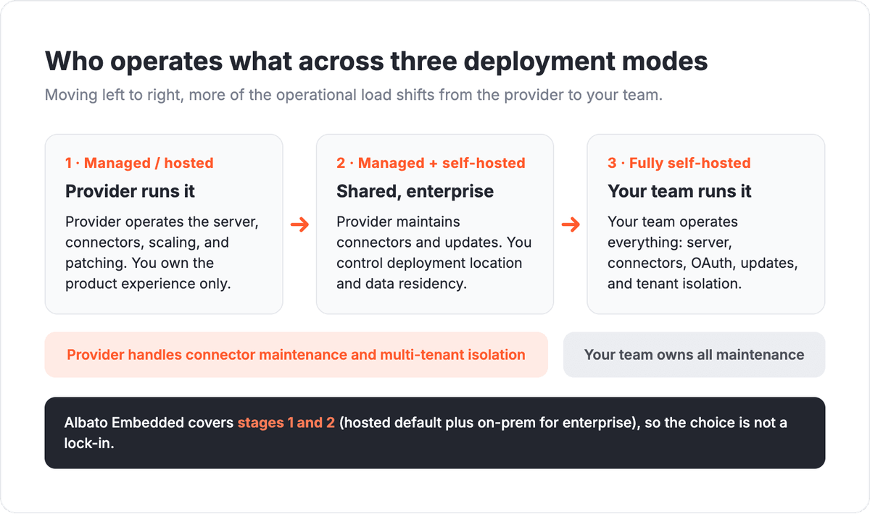The height and width of the screenshot is (514, 870).
Task: Click the heading 'Who operates what across three deployment modes'
Action: pyautogui.click(x=376, y=61)
